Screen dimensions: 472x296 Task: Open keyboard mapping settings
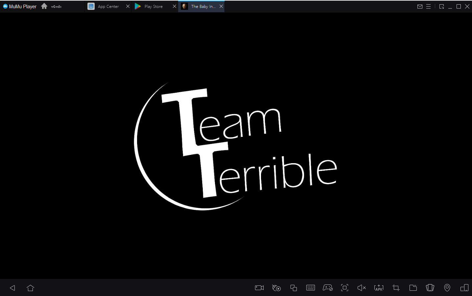311,288
